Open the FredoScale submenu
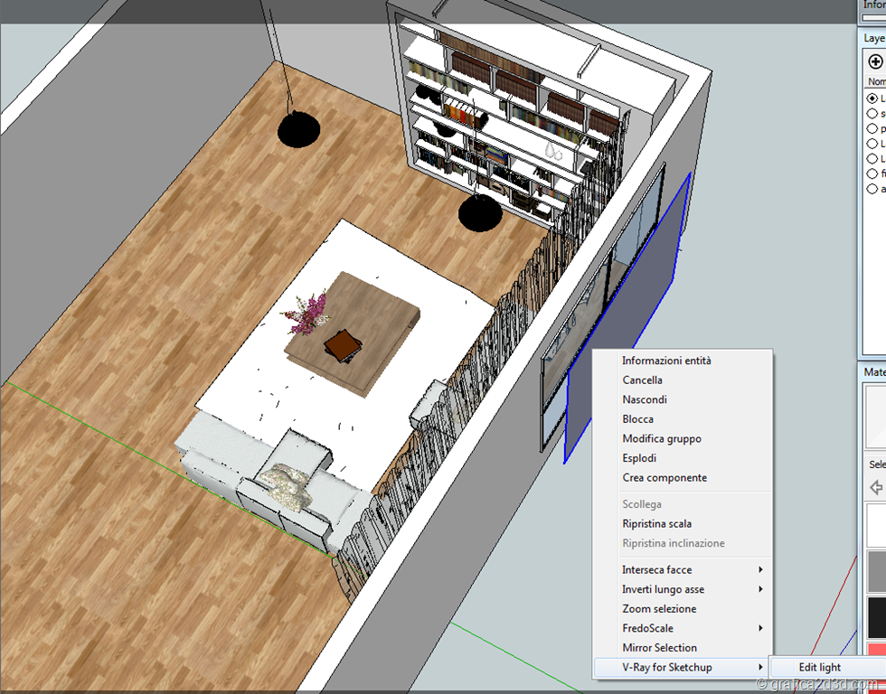This screenshot has height=694, width=886. pyautogui.click(x=683, y=628)
